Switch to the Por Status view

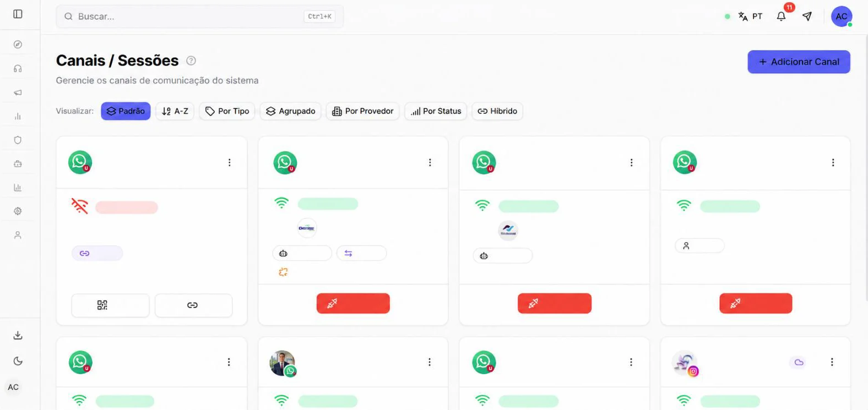point(436,111)
